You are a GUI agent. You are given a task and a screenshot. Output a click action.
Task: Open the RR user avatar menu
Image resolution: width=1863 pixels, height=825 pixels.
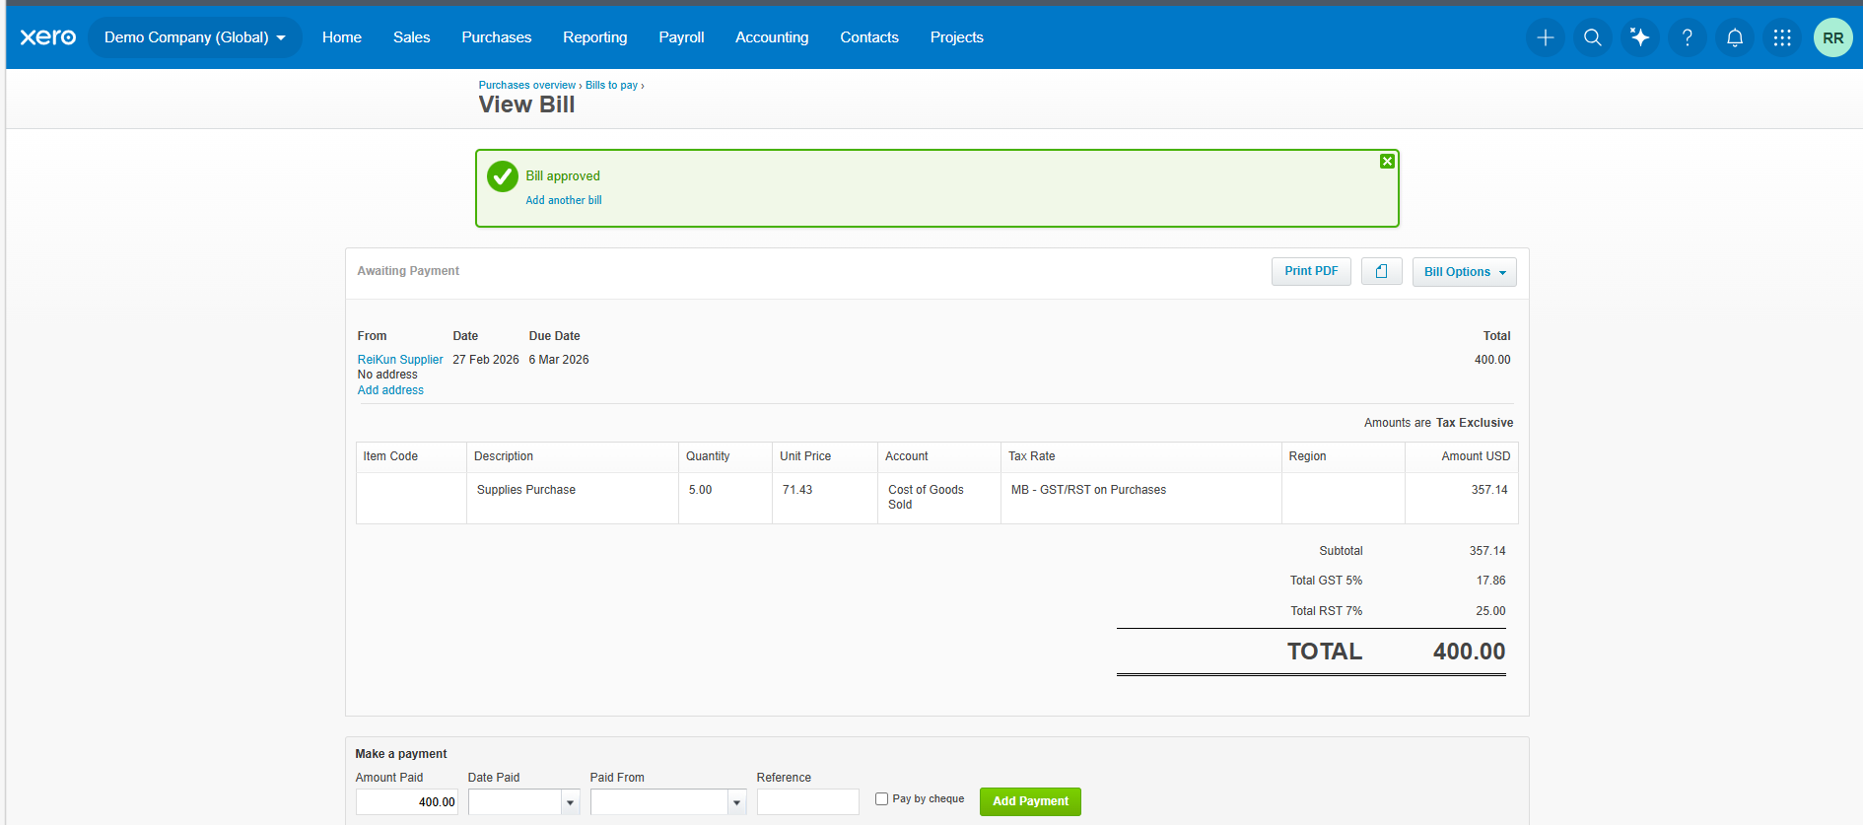coord(1833,37)
